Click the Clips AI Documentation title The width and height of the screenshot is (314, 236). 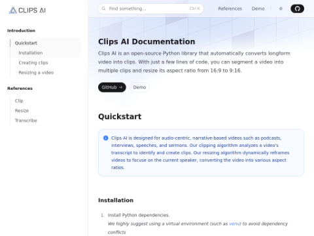pyautogui.click(x=147, y=41)
